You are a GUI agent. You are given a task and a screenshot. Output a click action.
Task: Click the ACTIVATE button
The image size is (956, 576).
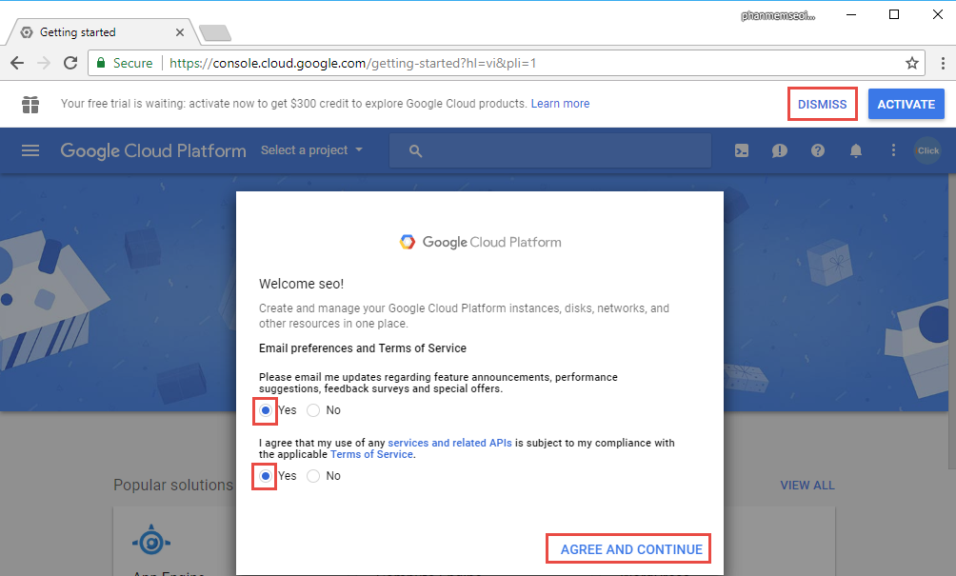906,104
